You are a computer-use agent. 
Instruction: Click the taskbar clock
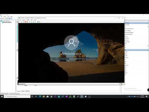point(142,96)
